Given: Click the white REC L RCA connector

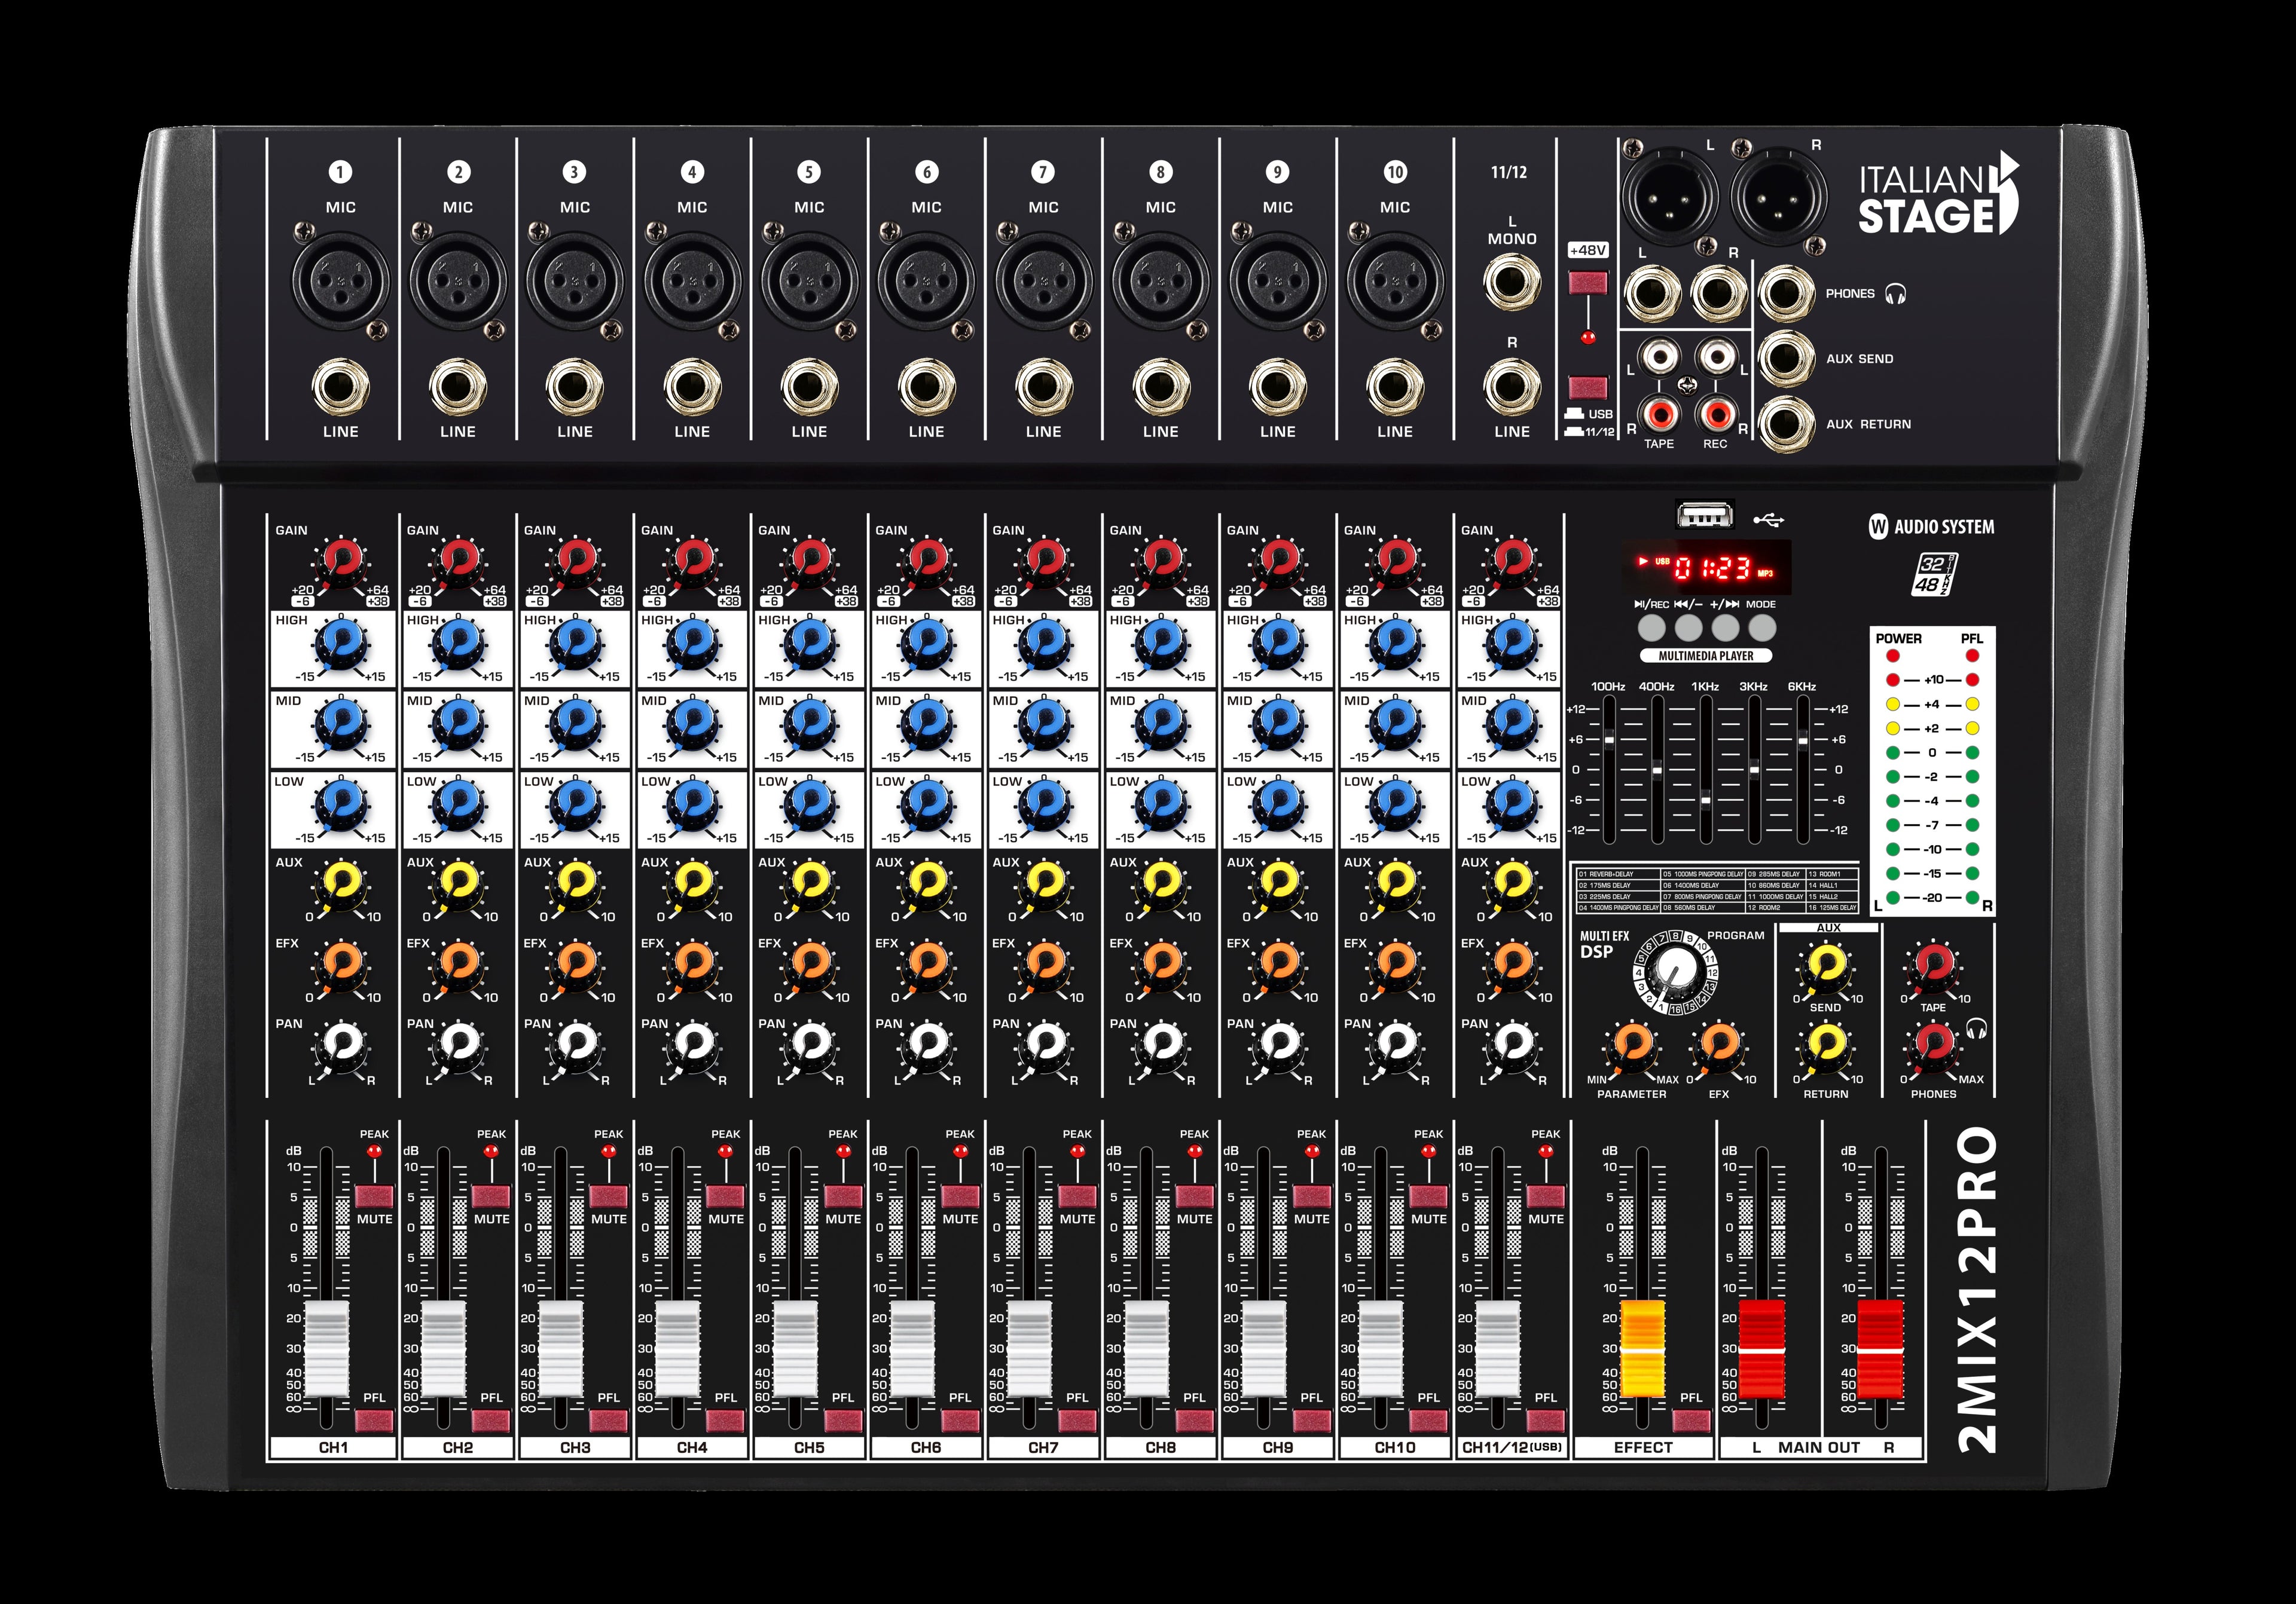Looking at the screenshot, I should coord(1717,357).
